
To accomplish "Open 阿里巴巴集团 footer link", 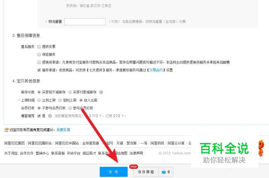I will [14, 143].
